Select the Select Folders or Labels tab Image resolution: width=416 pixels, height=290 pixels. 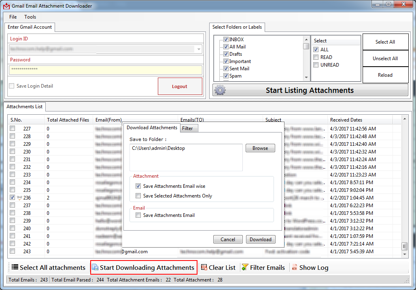coord(237,27)
